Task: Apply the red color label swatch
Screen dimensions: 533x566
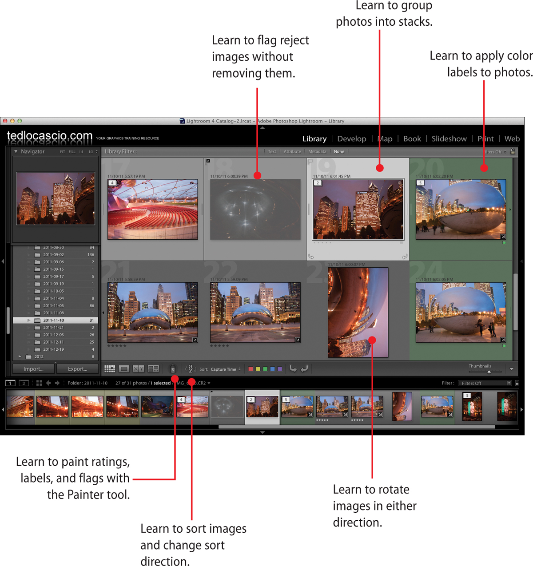Action: click(x=251, y=369)
